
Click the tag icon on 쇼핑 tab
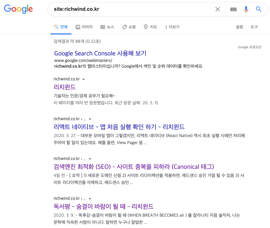(x=124, y=27)
